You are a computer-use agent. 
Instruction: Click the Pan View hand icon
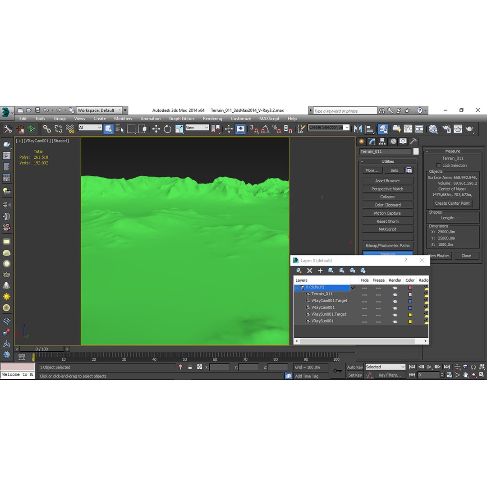point(465,375)
